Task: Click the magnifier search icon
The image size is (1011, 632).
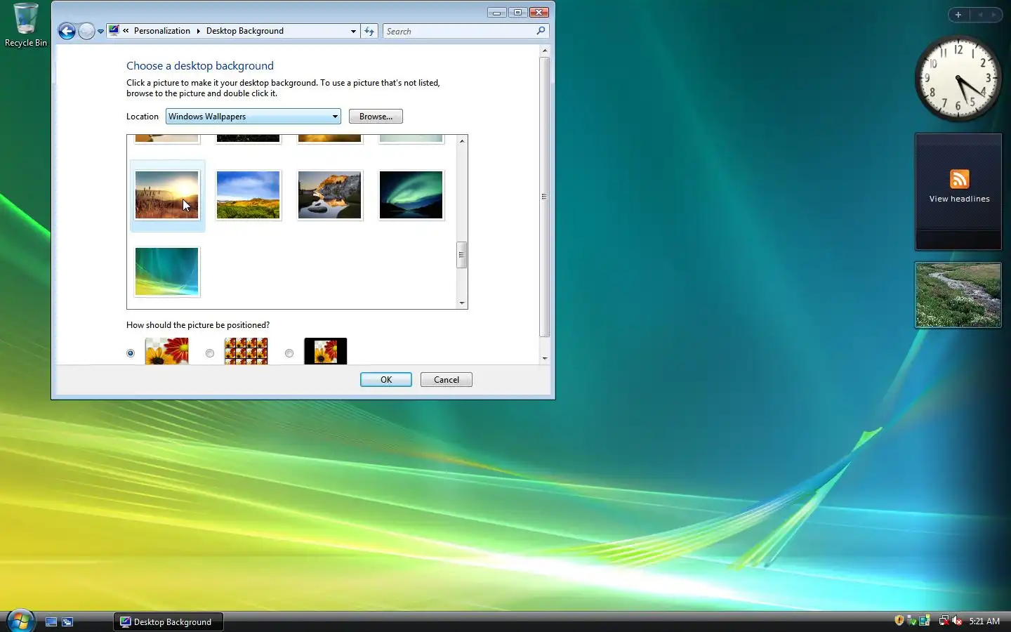Action: coord(541,31)
